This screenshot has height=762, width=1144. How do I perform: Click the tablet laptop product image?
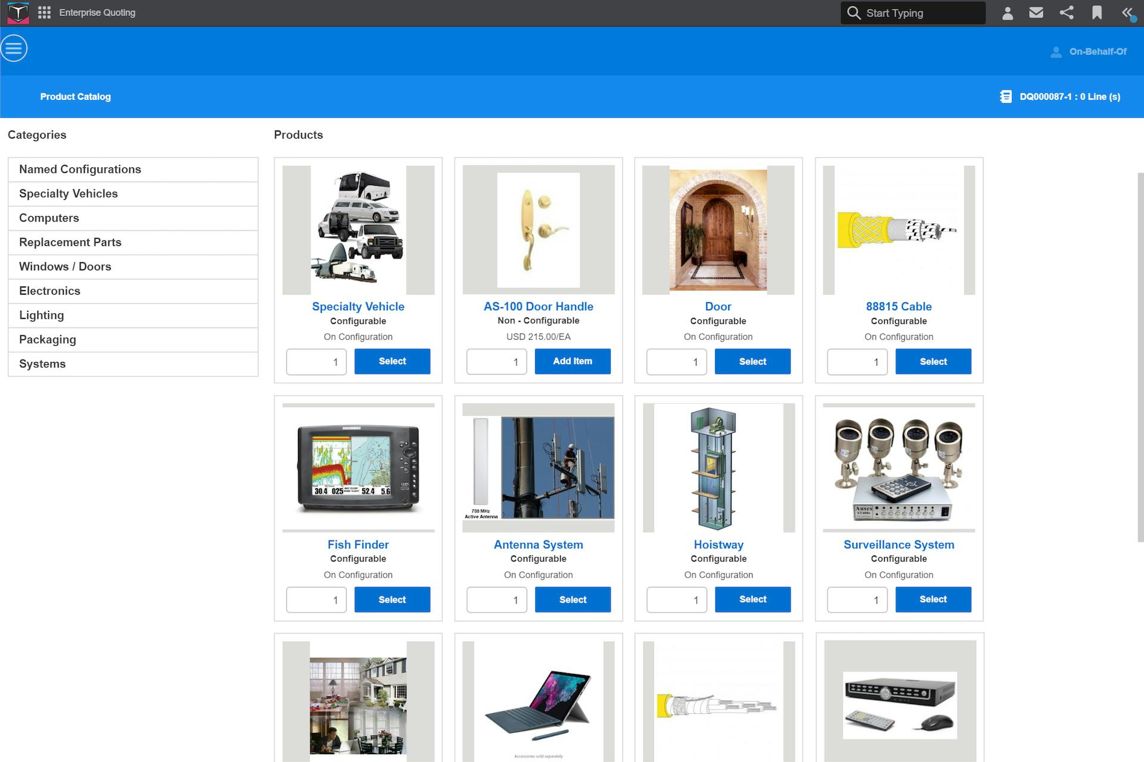pos(539,702)
